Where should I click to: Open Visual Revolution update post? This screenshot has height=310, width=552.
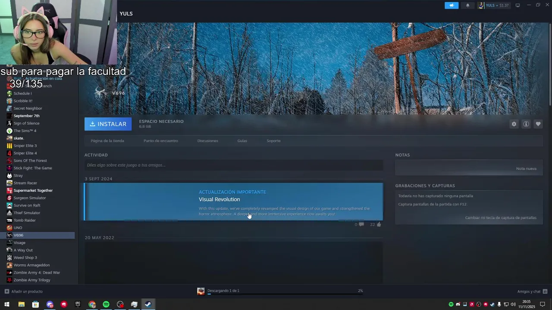tap(233, 202)
